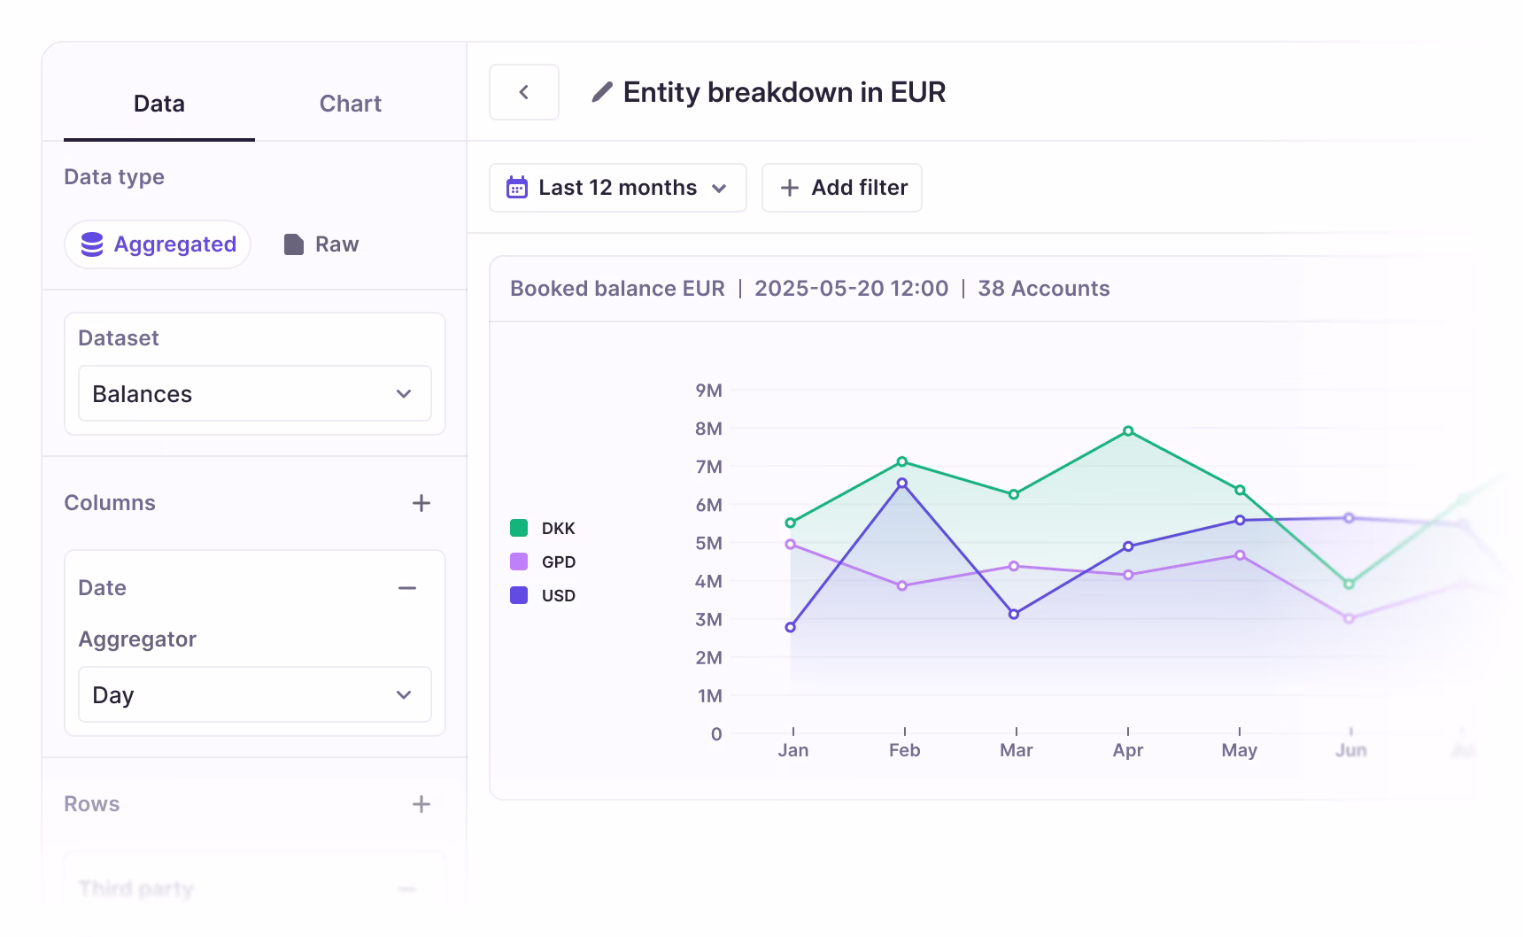
Task: Click the calendar icon in the date filter
Action: tap(517, 188)
